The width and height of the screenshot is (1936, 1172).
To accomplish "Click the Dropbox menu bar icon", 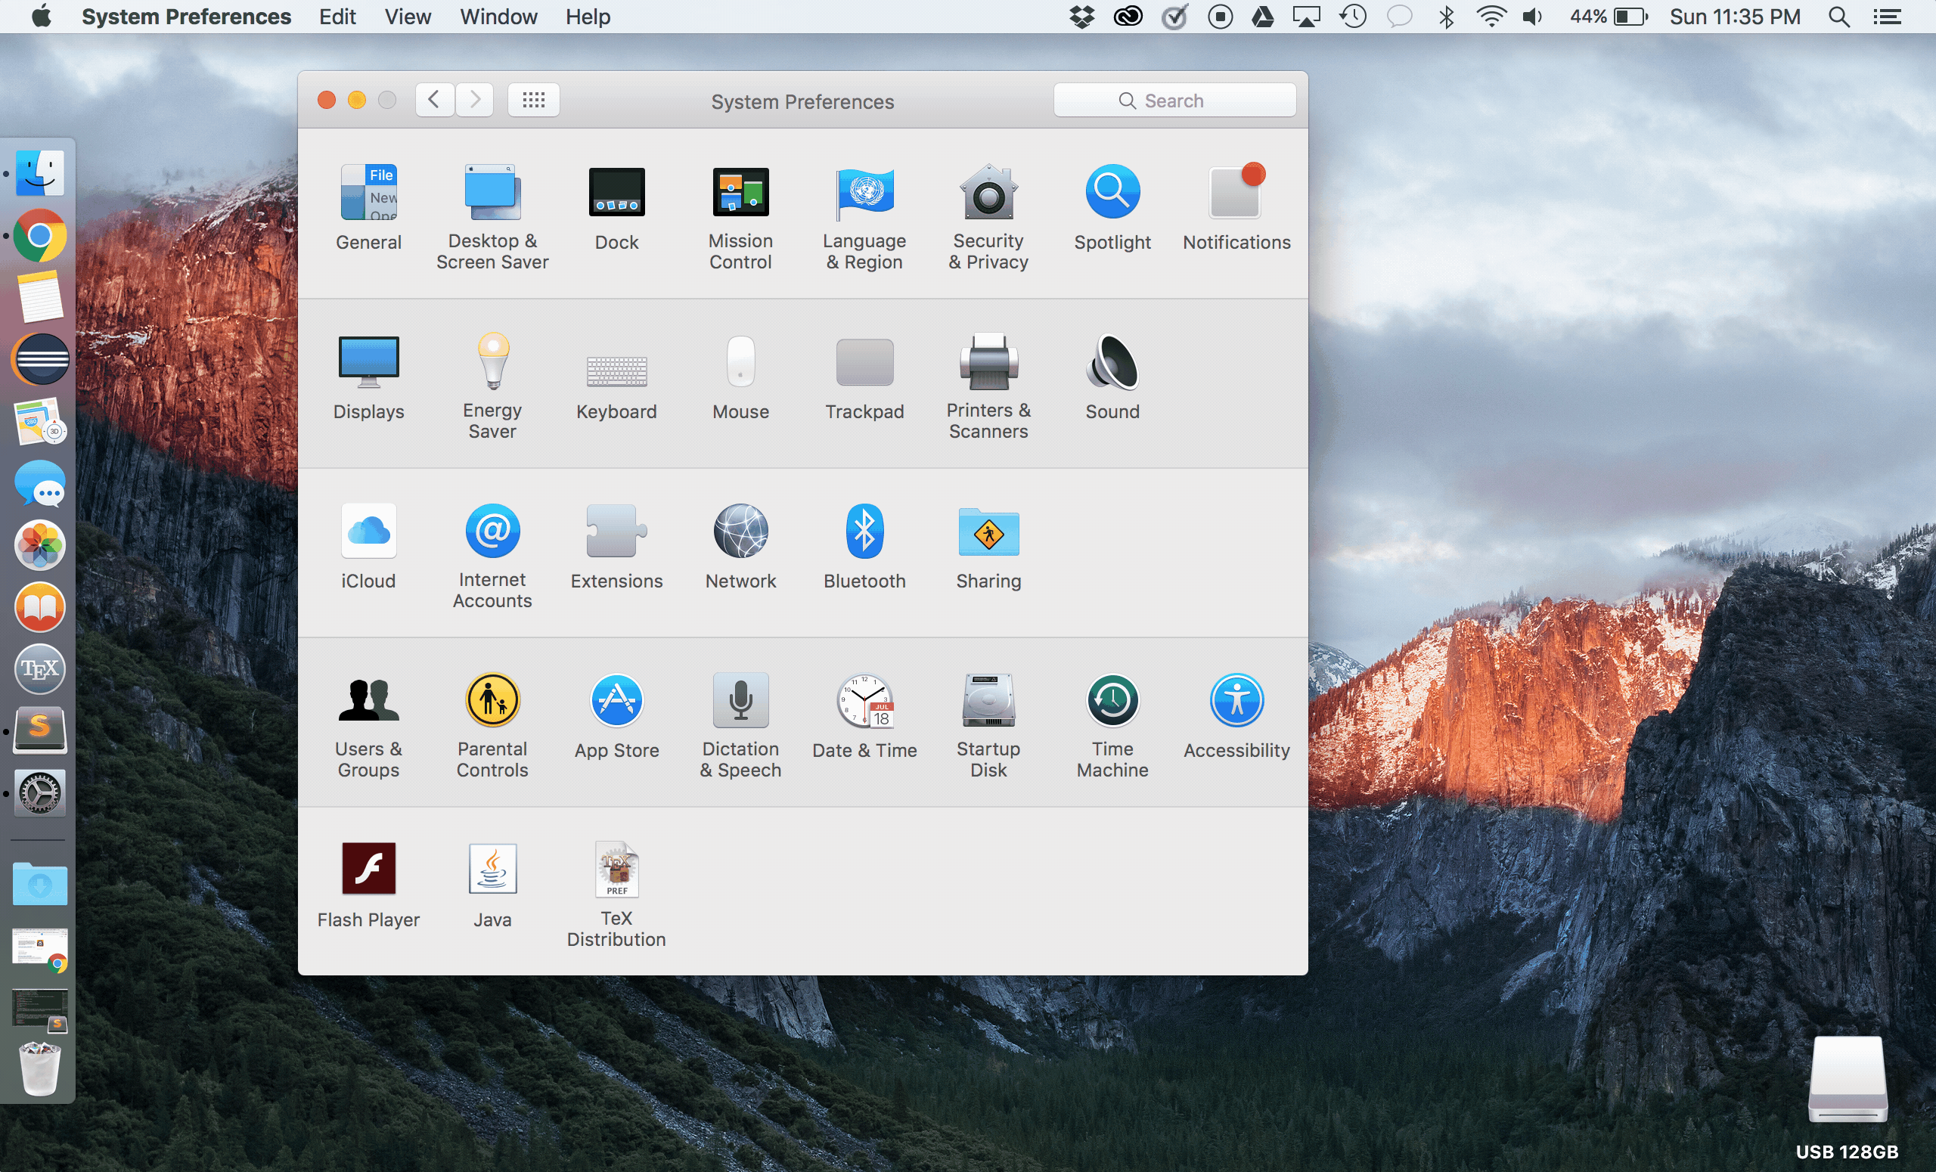I will (x=1082, y=17).
